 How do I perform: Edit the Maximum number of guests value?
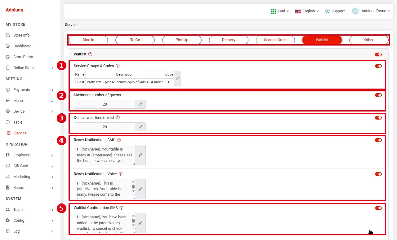(x=141, y=104)
